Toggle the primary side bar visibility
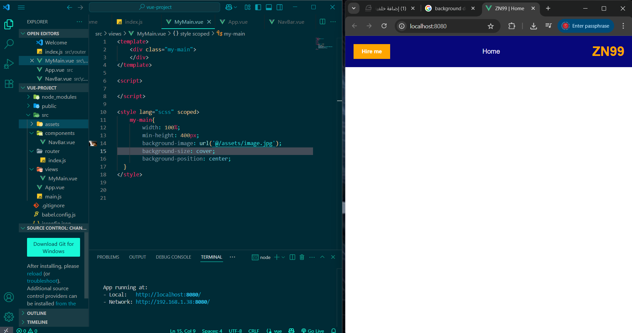 tap(258, 7)
